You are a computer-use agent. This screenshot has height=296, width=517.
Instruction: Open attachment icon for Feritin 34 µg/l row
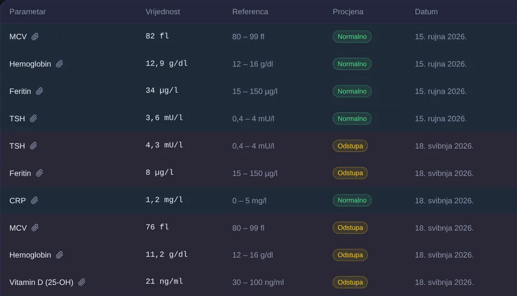coord(39,91)
